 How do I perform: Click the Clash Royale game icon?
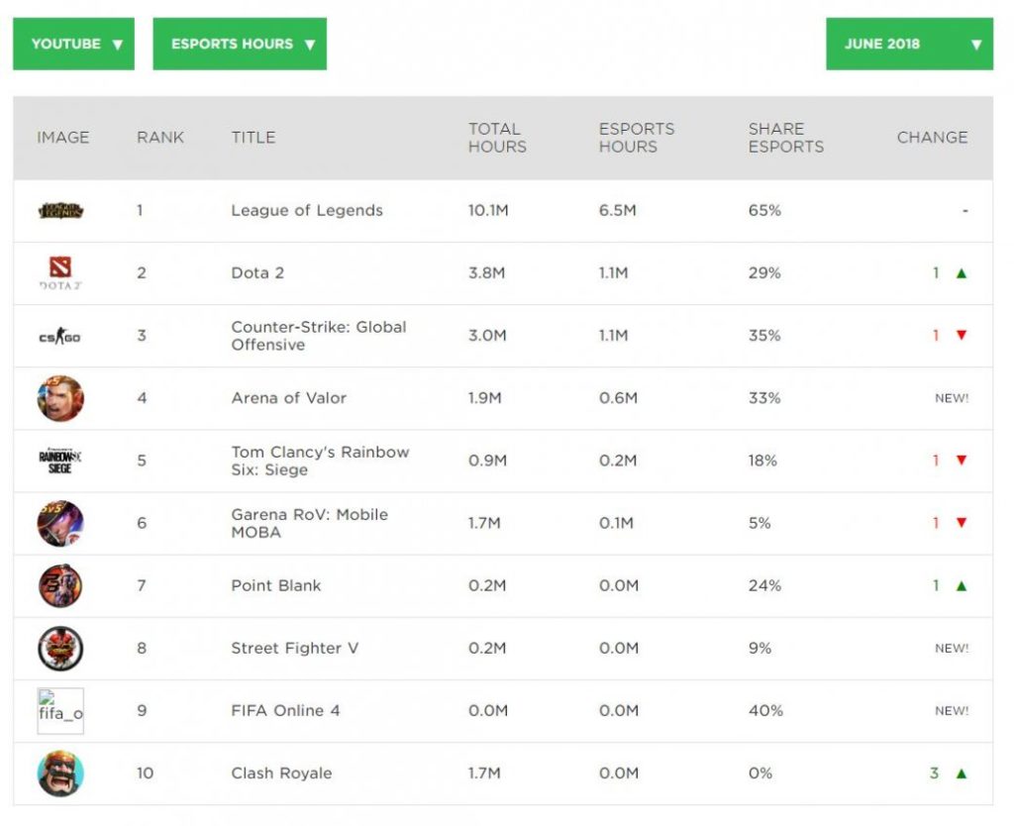pos(60,774)
